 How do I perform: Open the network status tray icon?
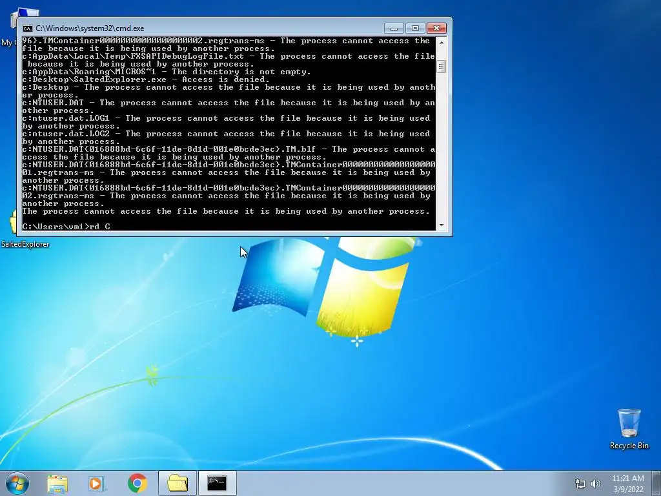point(580,484)
